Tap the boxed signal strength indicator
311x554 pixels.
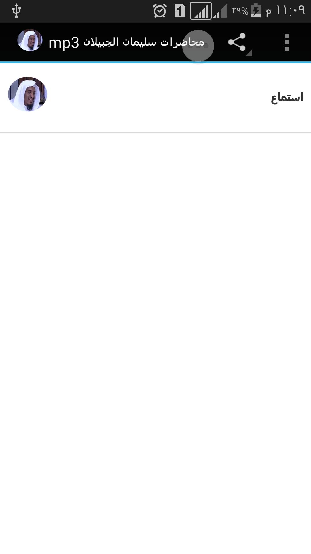click(201, 11)
